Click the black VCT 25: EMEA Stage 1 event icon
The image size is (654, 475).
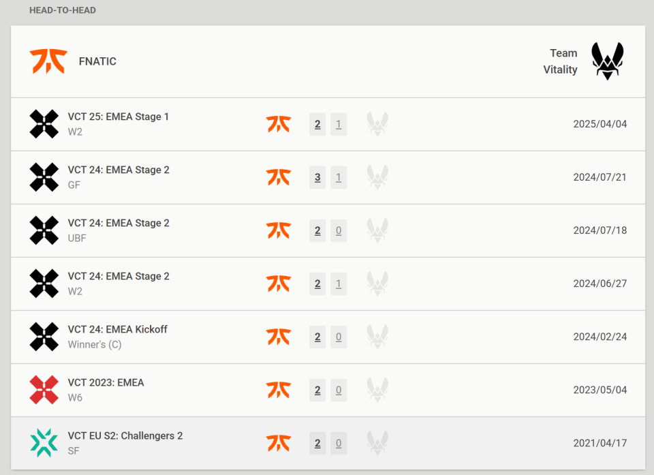(44, 124)
